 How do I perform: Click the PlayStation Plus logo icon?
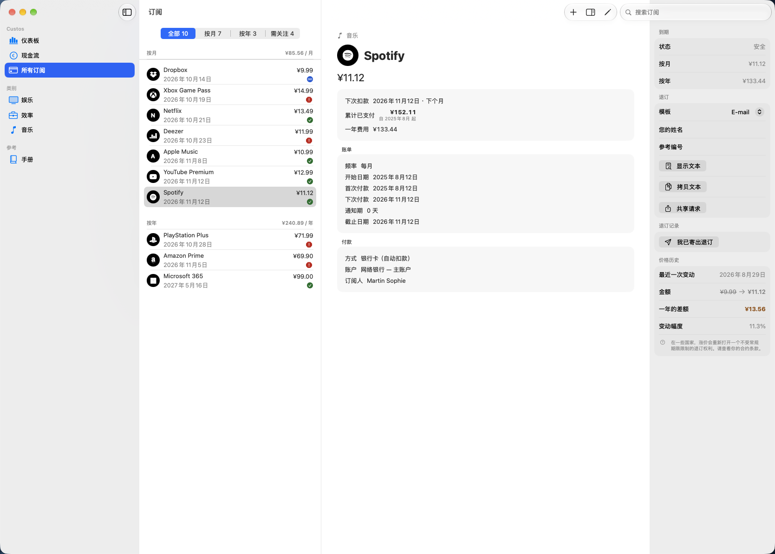(x=153, y=240)
